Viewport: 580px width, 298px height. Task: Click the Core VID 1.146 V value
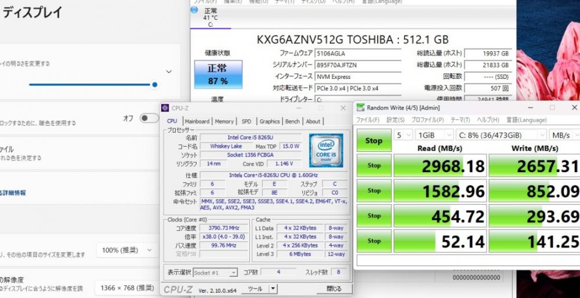(x=284, y=164)
